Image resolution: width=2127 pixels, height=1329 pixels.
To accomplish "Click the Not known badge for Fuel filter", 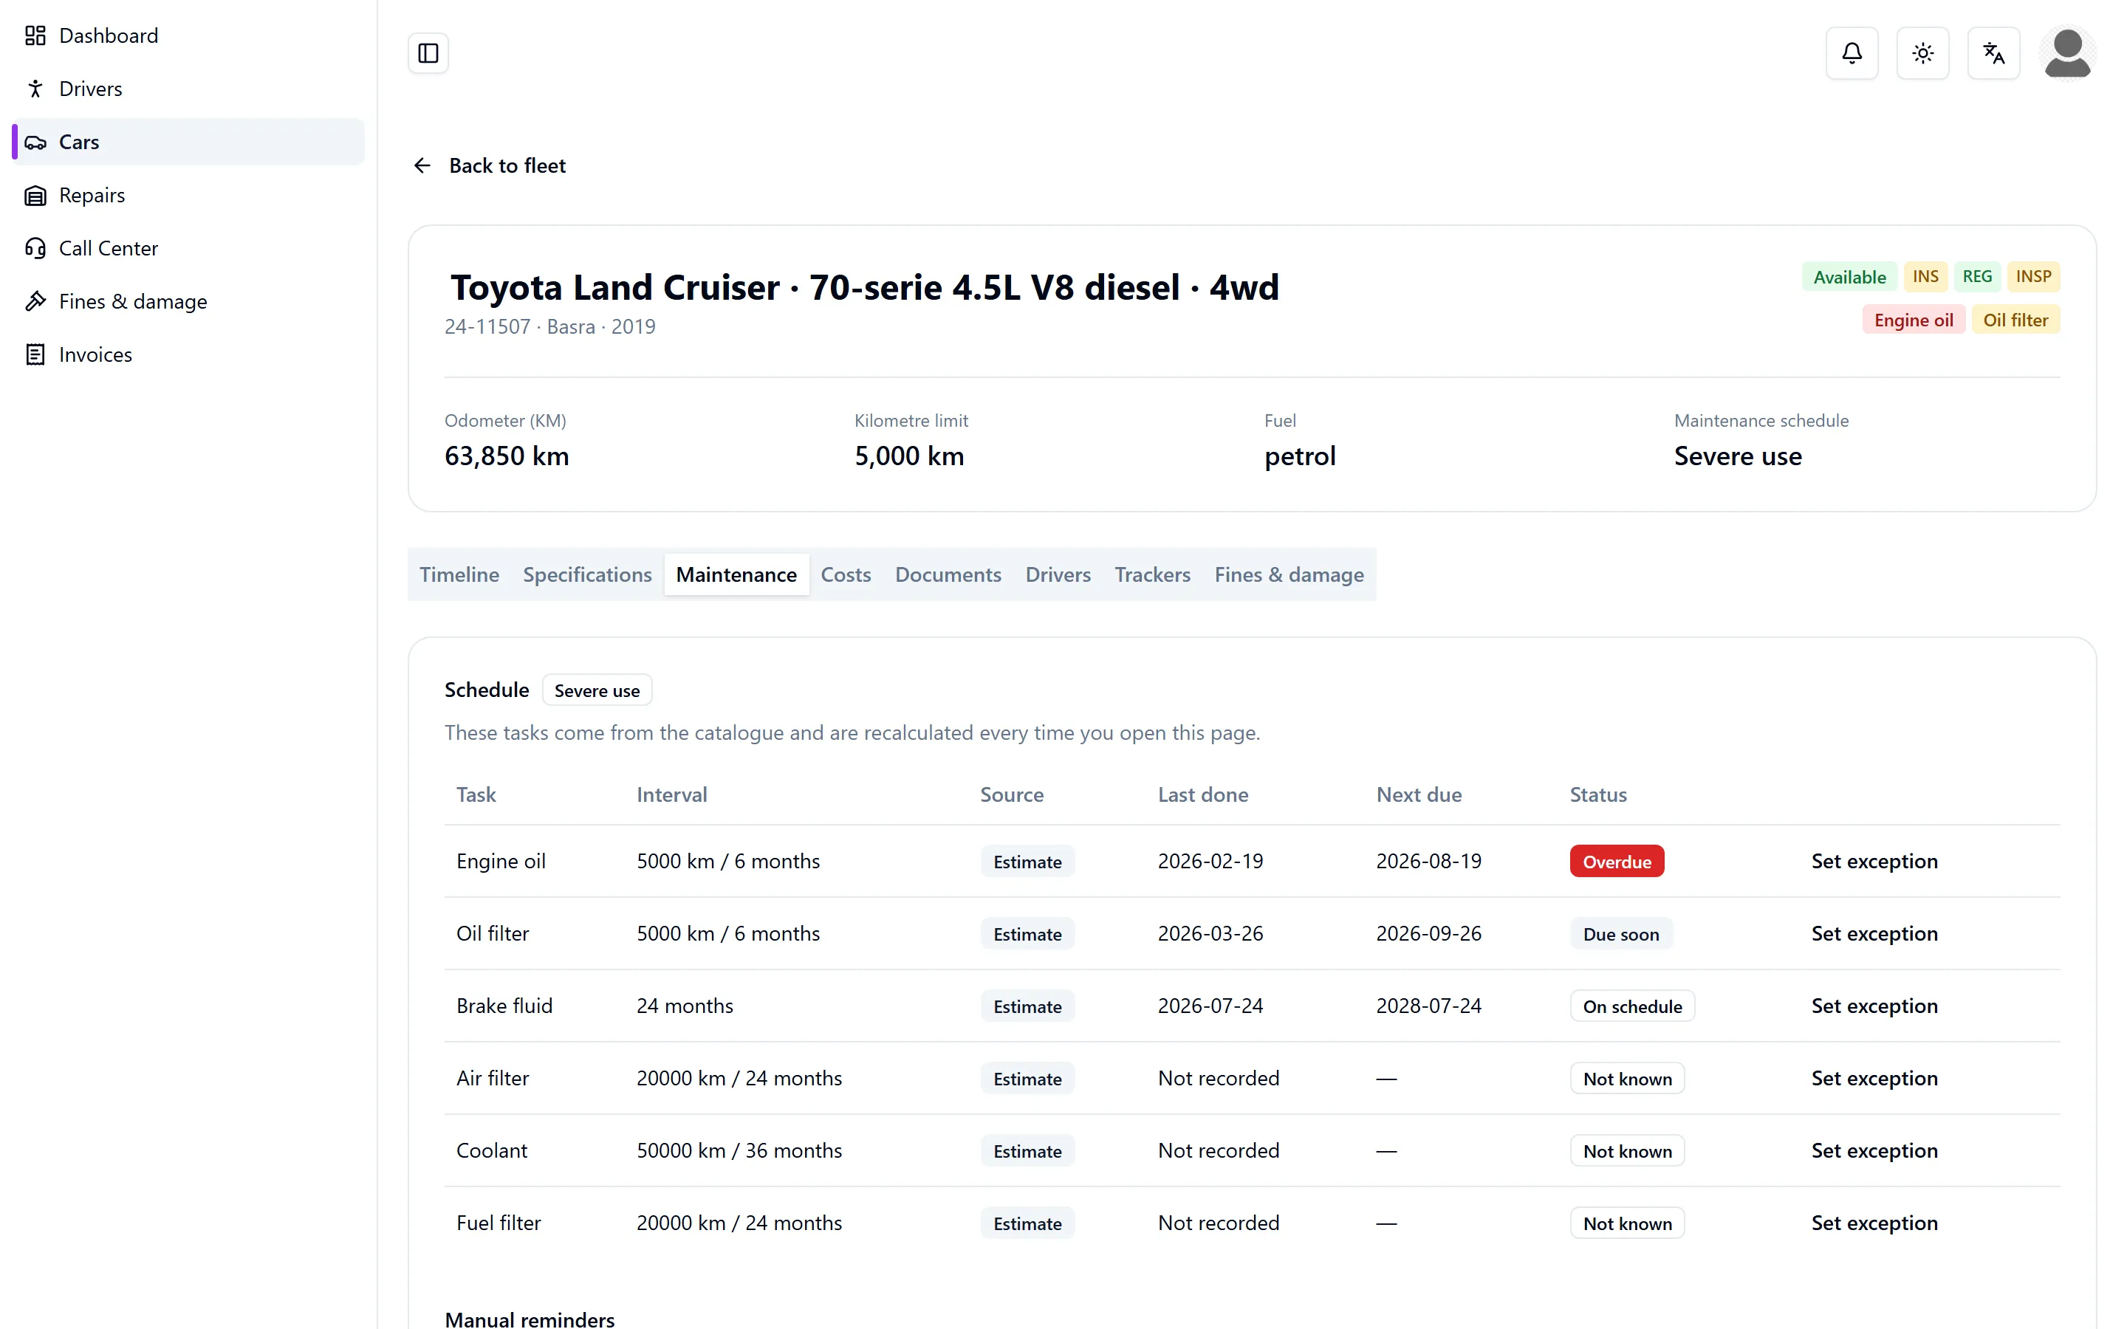I will point(1627,1223).
